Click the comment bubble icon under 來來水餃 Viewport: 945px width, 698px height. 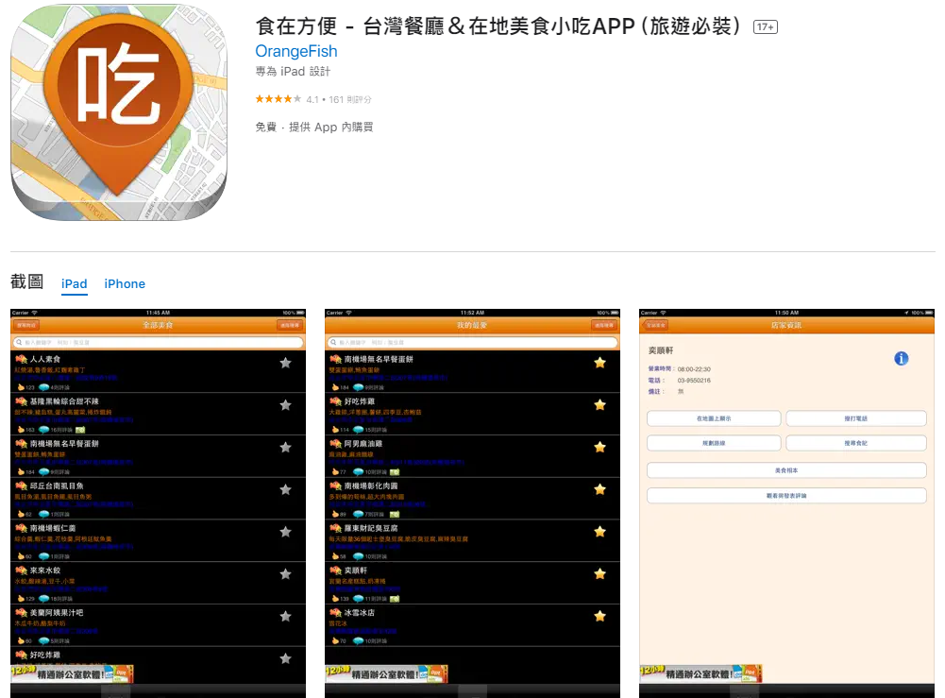(x=44, y=599)
